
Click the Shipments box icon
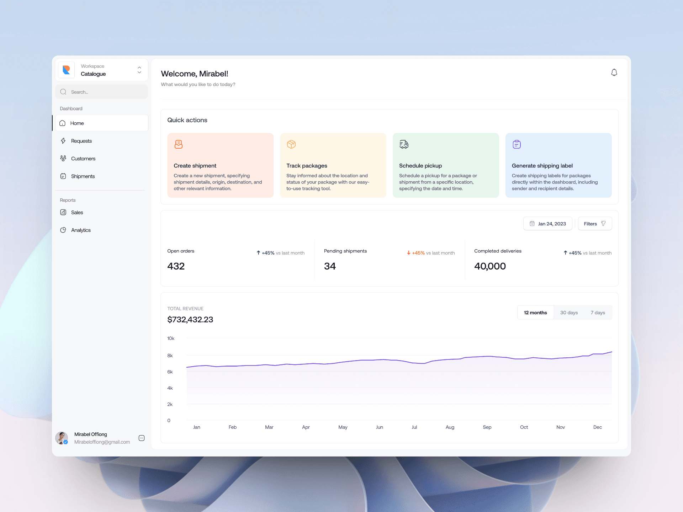pyautogui.click(x=63, y=176)
